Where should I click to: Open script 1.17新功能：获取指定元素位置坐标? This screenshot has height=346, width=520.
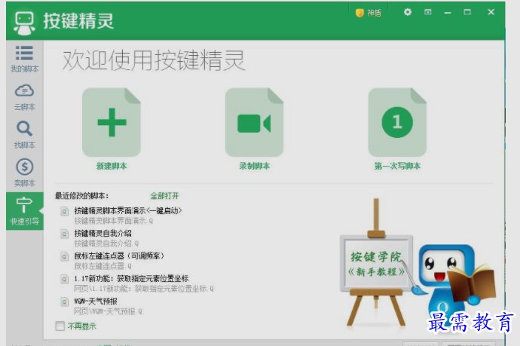pyautogui.click(x=131, y=278)
